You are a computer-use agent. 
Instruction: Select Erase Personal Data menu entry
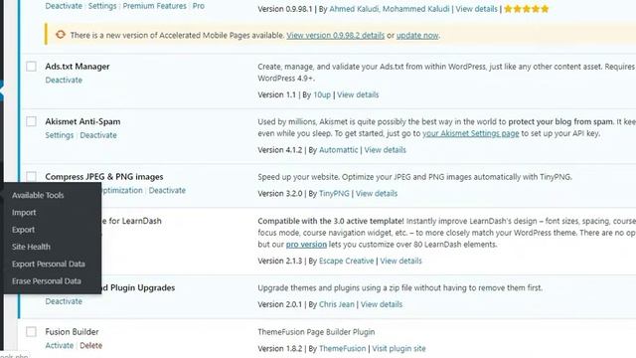coord(47,280)
